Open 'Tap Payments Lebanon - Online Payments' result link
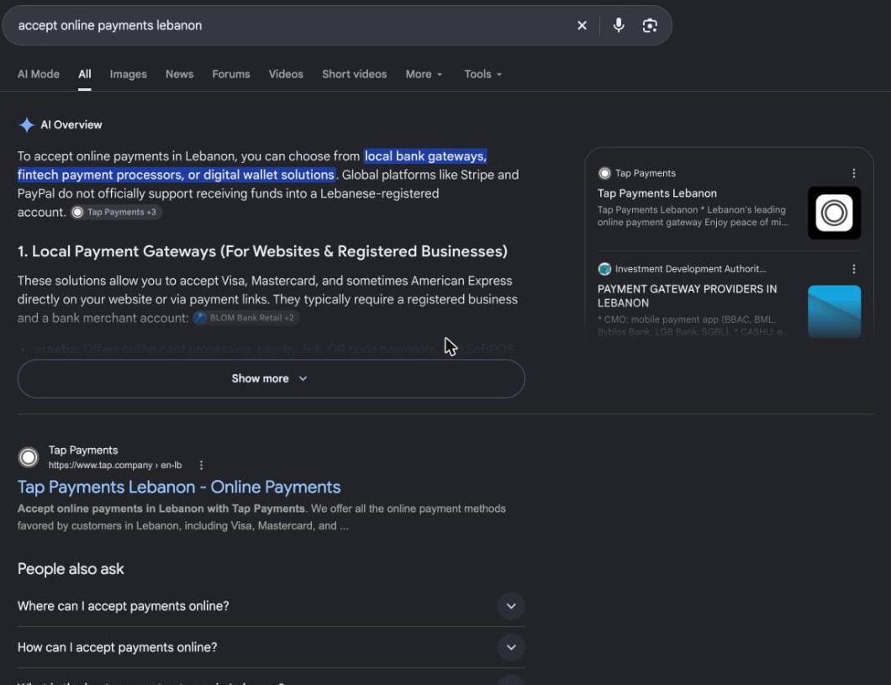Screen dimensions: 891x685 pos(179,487)
